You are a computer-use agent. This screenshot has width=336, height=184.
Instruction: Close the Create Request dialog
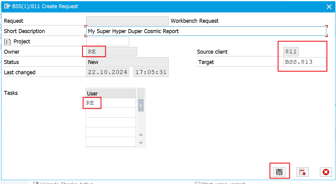(329, 7)
